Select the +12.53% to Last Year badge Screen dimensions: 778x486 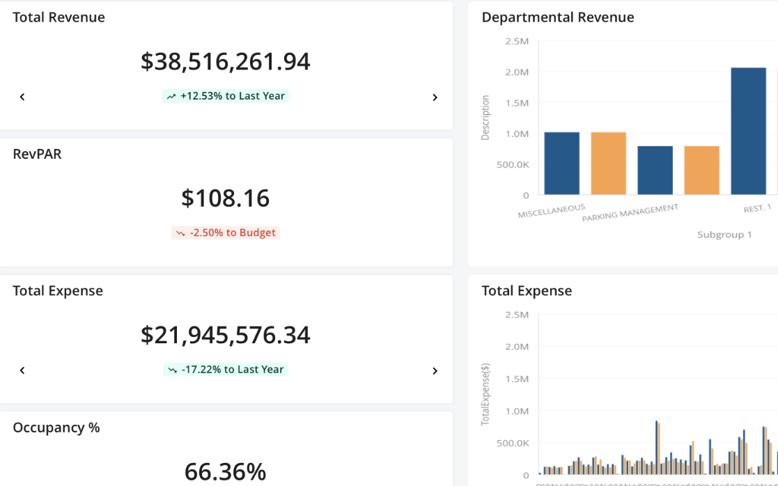pyautogui.click(x=226, y=96)
